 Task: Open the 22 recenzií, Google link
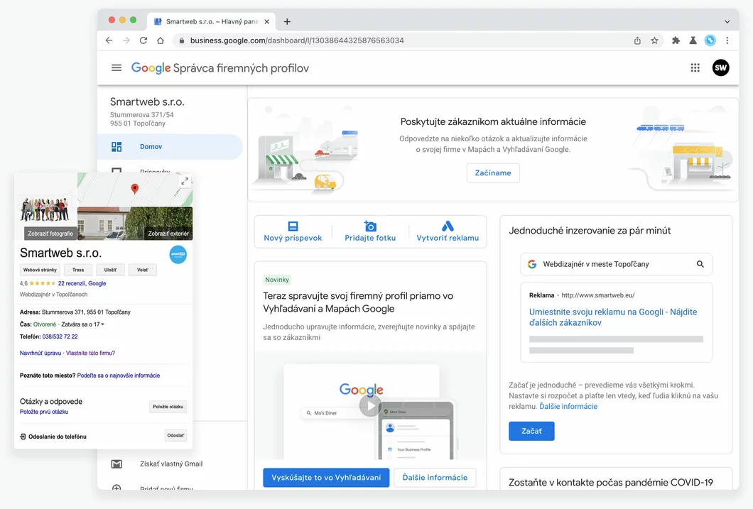pos(82,283)
